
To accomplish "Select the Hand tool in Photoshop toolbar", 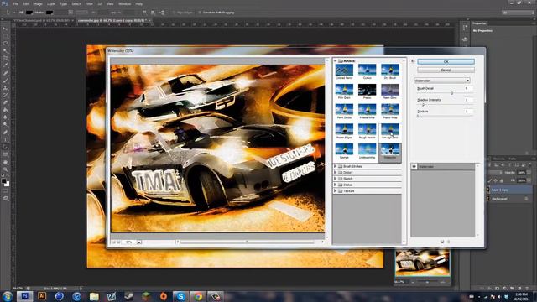I will click(6, 162).
